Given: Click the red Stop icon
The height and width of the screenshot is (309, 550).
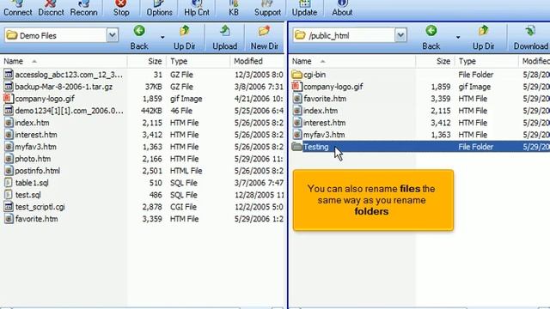Looking at the screenshot, I should 121,3.
